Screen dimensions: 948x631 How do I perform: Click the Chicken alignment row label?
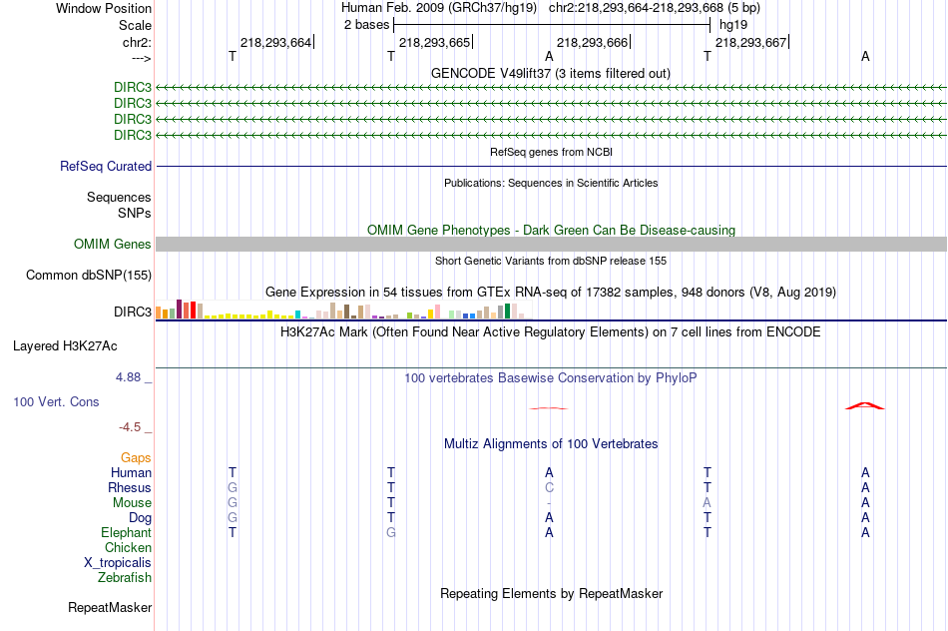click(x=128, y=548)
